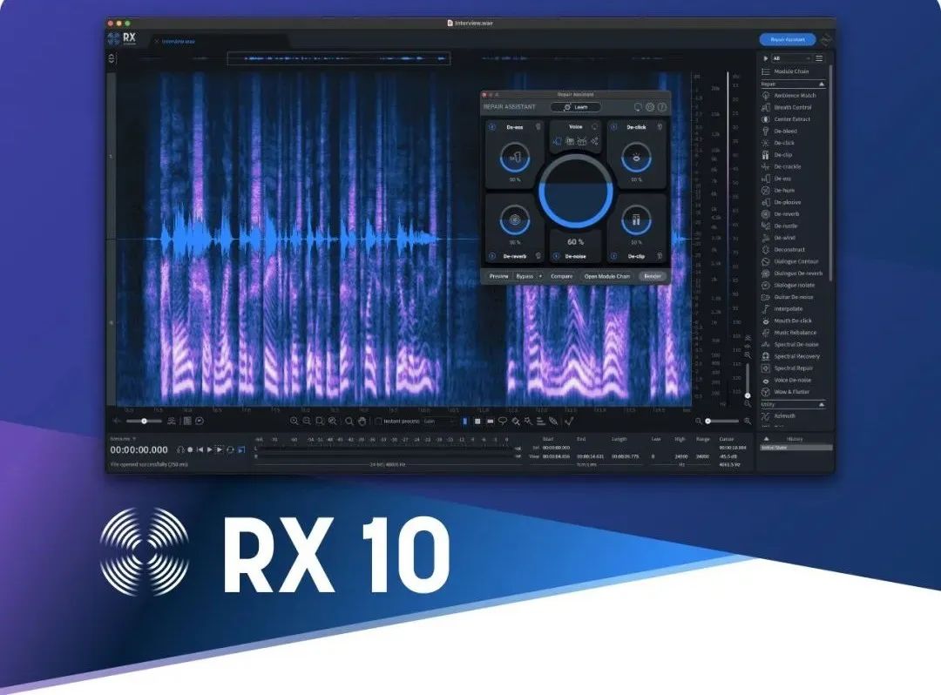Open the Voice De-noise module
941x695 pixels.
click(x=786, y=381)
